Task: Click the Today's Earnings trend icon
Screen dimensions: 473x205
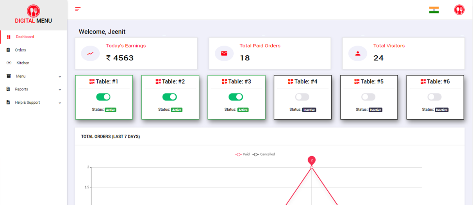Action: click(x=90, y=53)
